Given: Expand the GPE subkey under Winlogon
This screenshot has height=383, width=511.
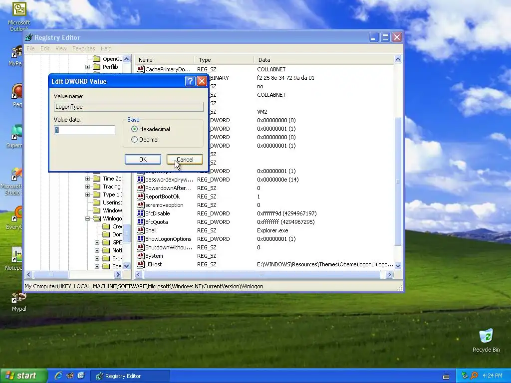Looking at the screenshot, I should coord(97,242).
